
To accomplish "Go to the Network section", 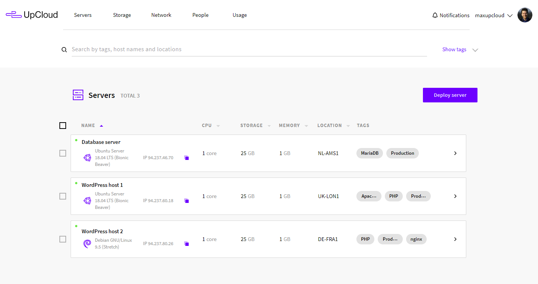I will 161,15.
